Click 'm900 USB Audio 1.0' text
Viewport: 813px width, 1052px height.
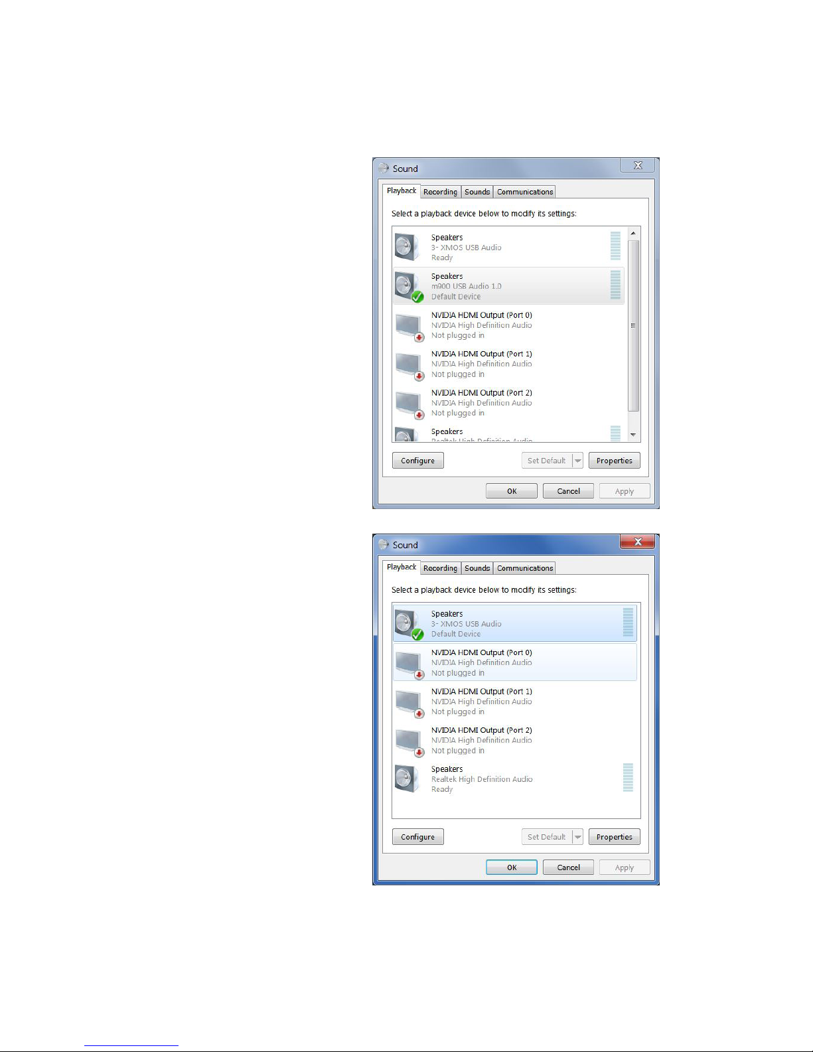[x=466, y=286]
